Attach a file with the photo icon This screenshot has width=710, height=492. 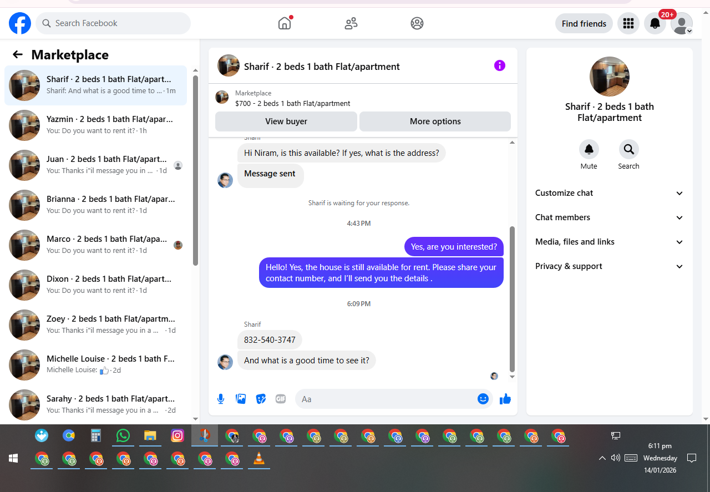point(241,399)
